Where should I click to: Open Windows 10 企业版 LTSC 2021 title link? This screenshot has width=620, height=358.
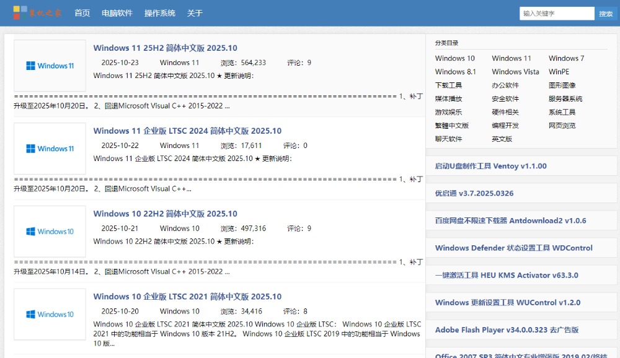(x=187, y=297)
